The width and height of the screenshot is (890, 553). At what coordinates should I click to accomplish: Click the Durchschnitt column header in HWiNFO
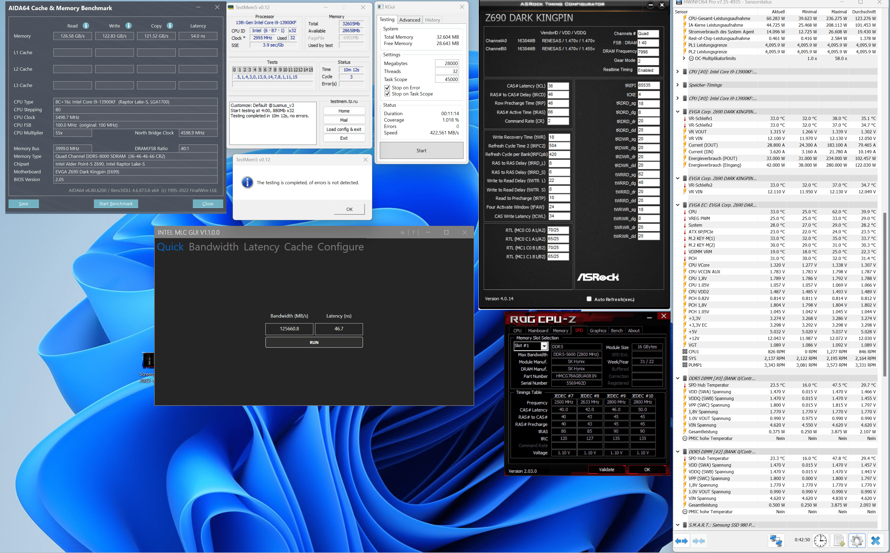864,12
